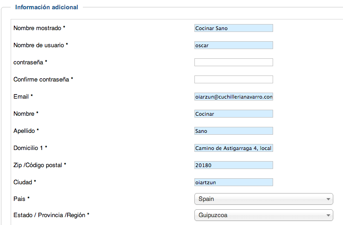The height and width of the screenshot is (225, 343).
Task: Click the Confirme contraseña input box
Action: point(234,79)
